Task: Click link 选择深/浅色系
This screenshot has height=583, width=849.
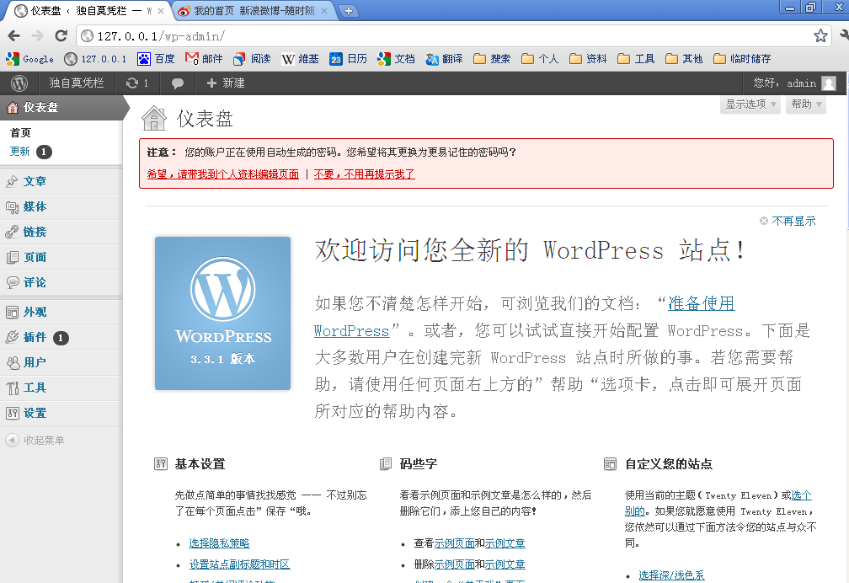Action: pos(671,575)
